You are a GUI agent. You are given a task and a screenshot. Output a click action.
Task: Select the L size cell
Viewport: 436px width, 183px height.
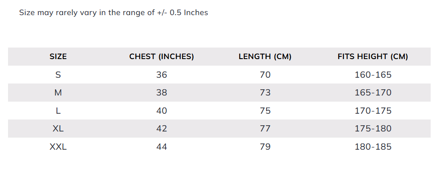pyautogui.click(x=58, y=111)
